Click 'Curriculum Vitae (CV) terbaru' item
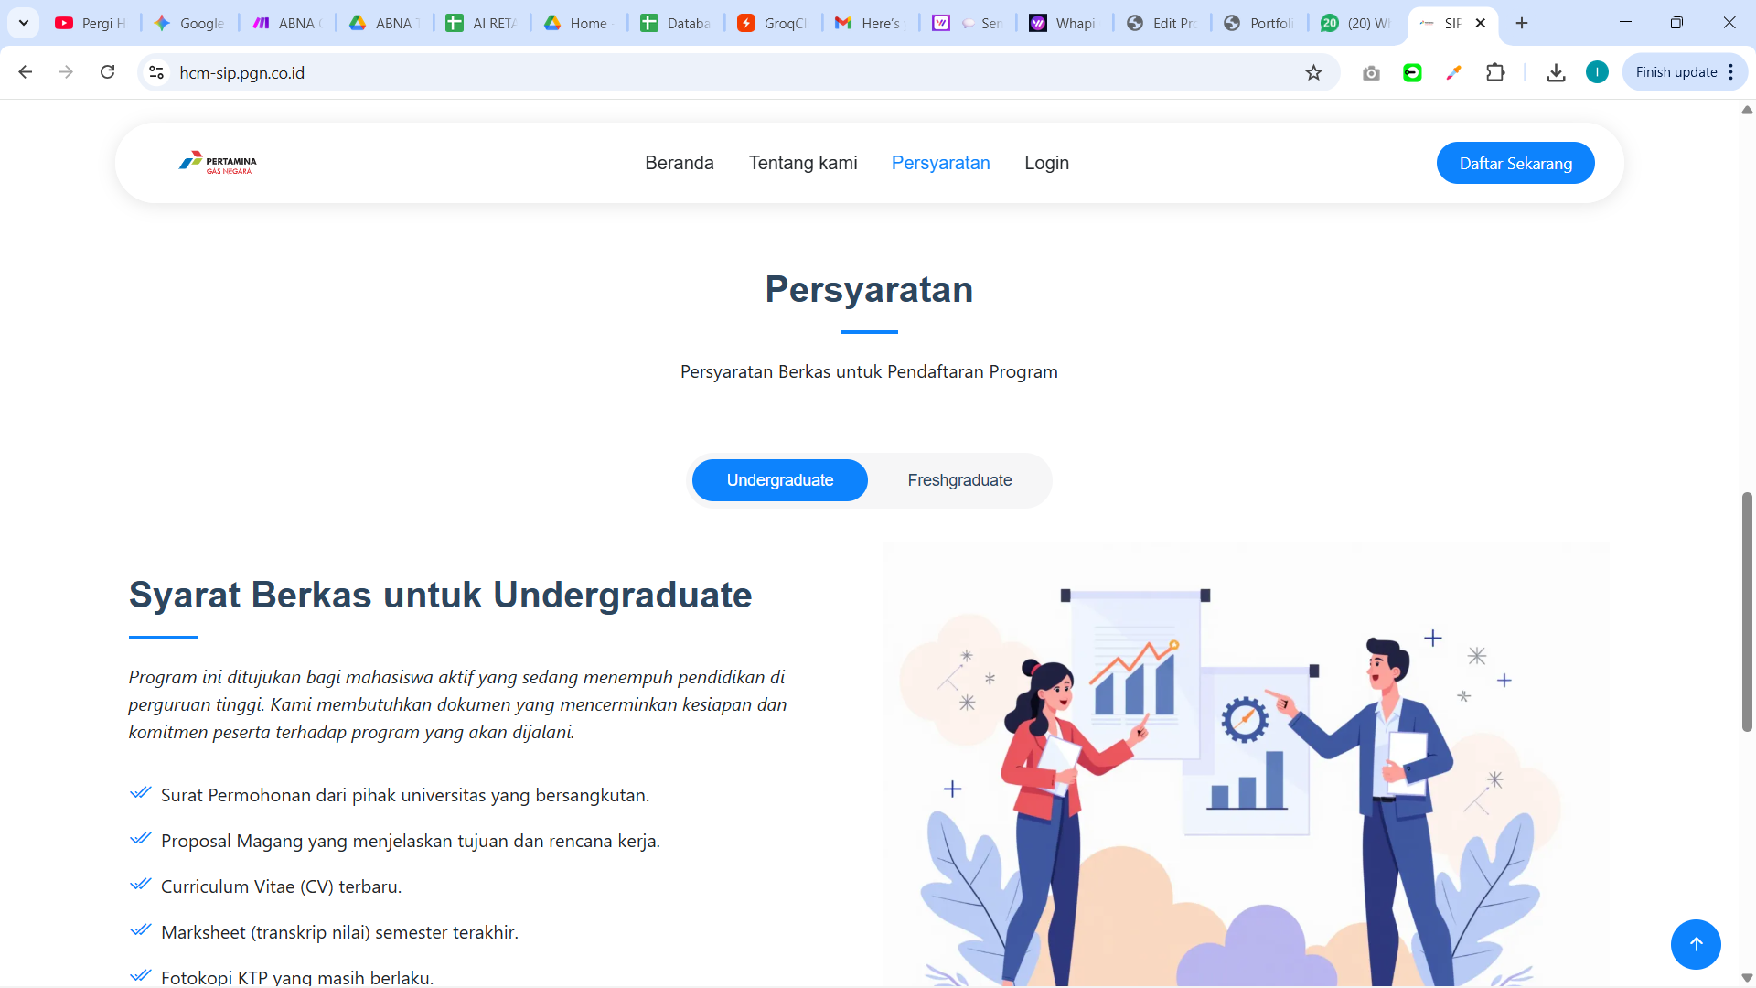 click(x=281, y=886)
